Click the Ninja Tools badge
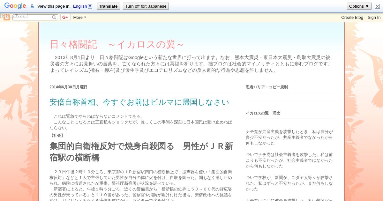 [14, 15]
